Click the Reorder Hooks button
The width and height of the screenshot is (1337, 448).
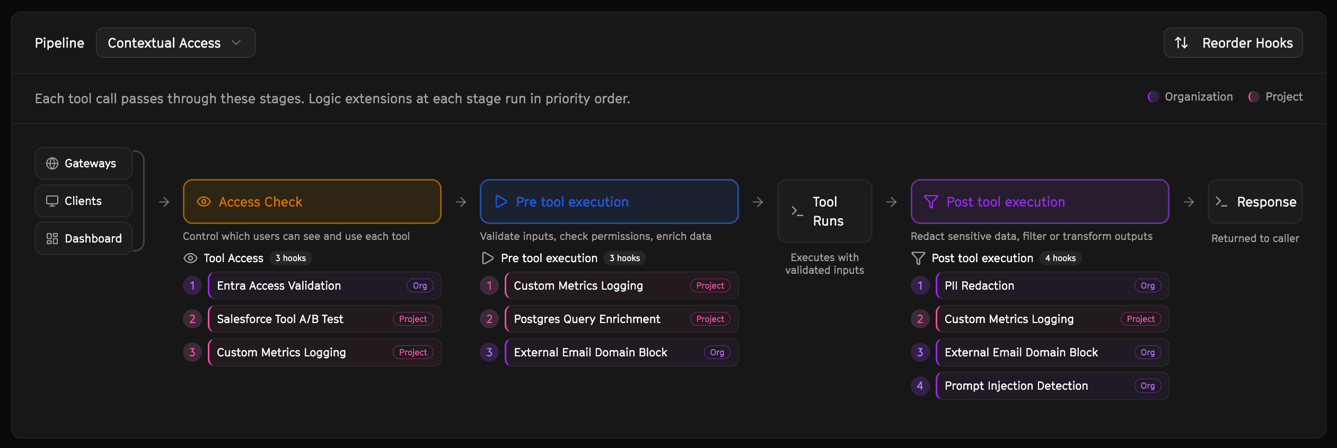pyautogui.click(x=1233, y=43)
